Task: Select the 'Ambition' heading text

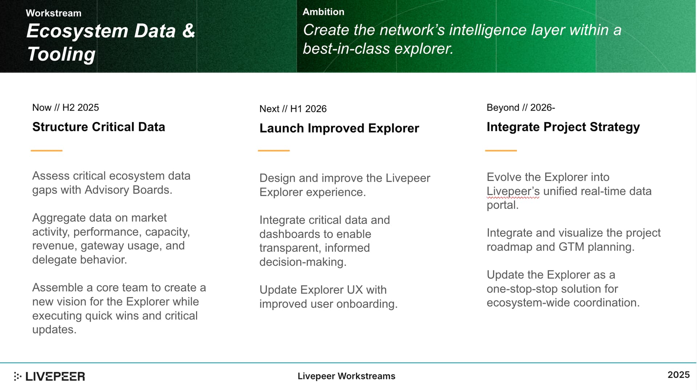Action: coord(323,12)
